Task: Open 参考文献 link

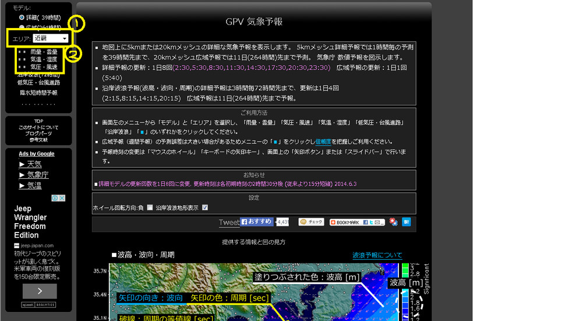Action: click(38, 140)
